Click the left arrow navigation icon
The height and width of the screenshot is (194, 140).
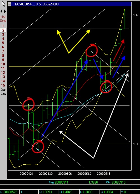tap(1, 11)
